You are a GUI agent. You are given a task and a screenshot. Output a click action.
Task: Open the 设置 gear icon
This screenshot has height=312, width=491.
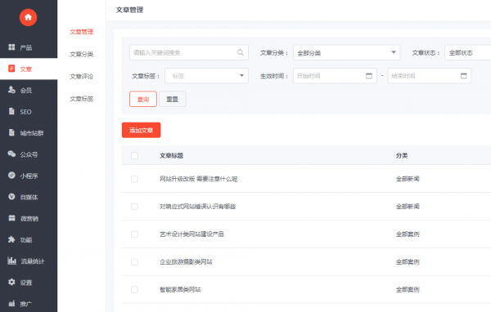11,282
